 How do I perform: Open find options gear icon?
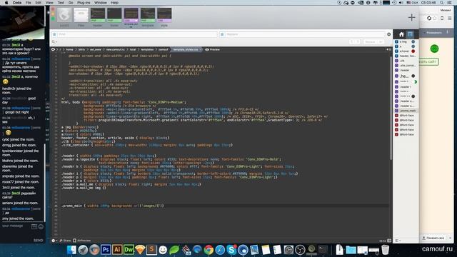click(388, 34)
